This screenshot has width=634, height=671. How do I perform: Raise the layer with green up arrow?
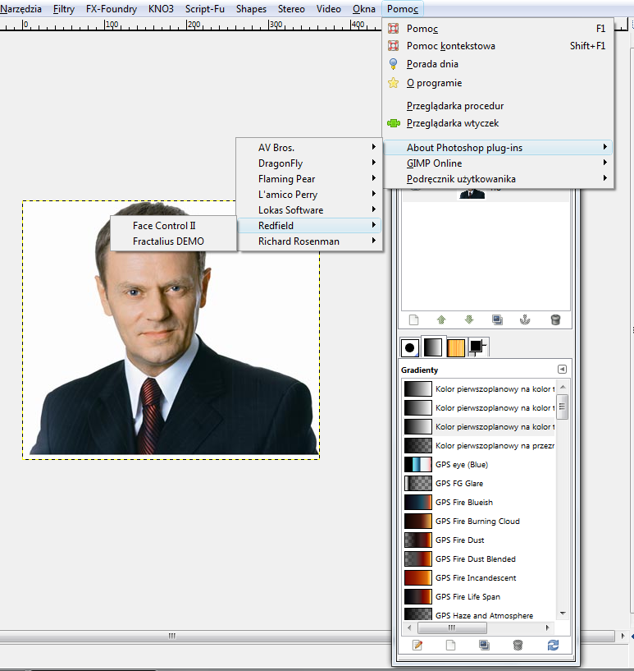pos(441,319)
